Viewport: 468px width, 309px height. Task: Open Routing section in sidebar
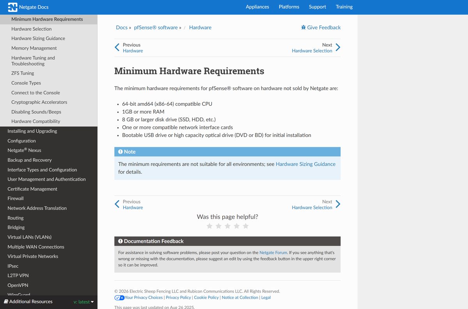pyautogui.click(x=49, y=218)
